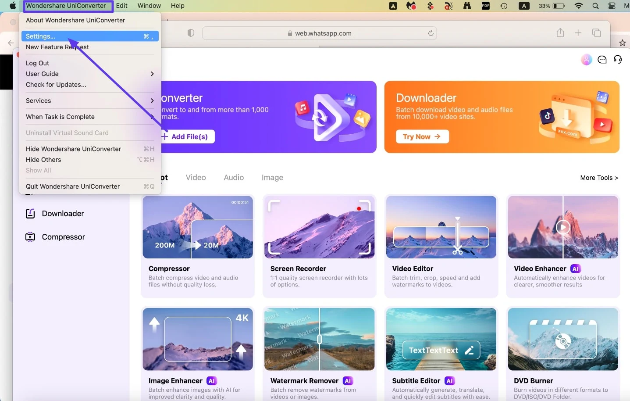Select New Feature Request menu entry
The width and height of the screenshot is (630, 401).
(57, 47)
